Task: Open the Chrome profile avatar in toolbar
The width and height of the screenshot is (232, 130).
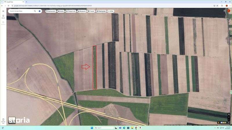Action: coord(226,6)
